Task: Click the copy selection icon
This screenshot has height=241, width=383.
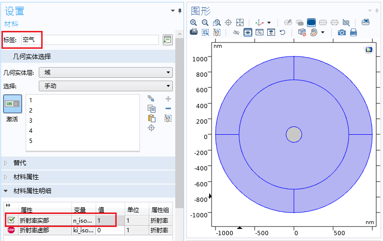Action: coord(151,108)
